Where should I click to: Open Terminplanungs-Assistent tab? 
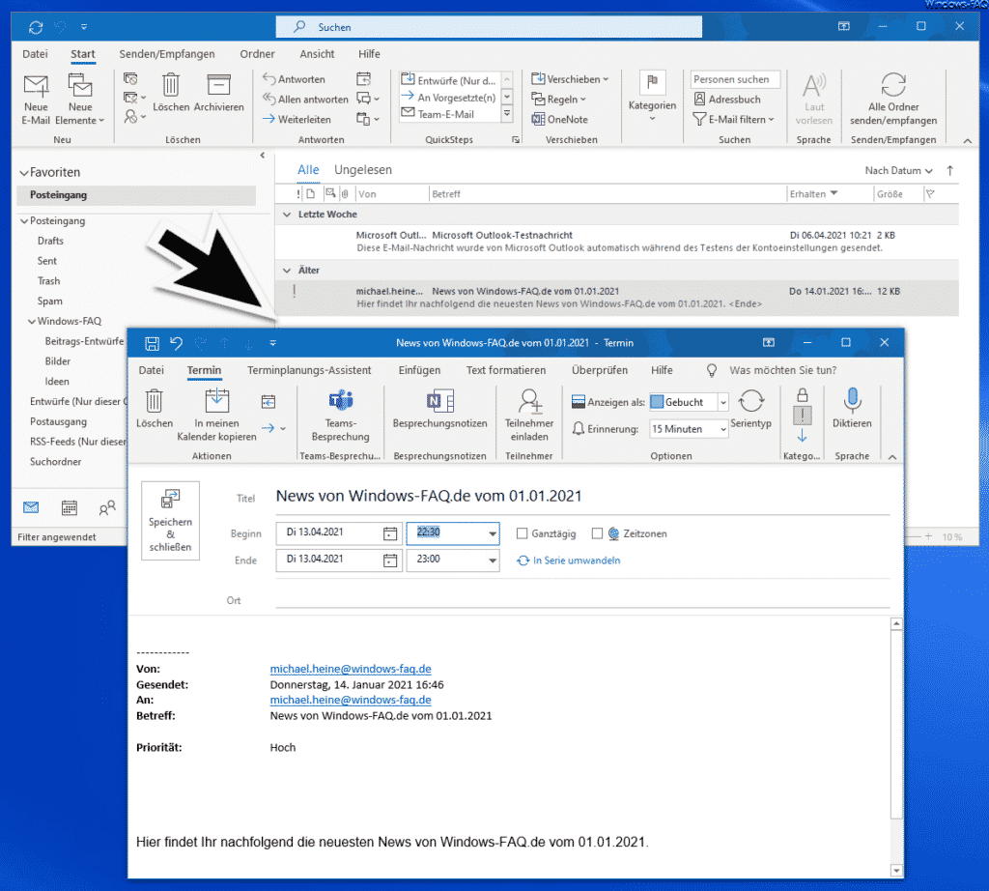pyautogui.click(x=309, y=370)
